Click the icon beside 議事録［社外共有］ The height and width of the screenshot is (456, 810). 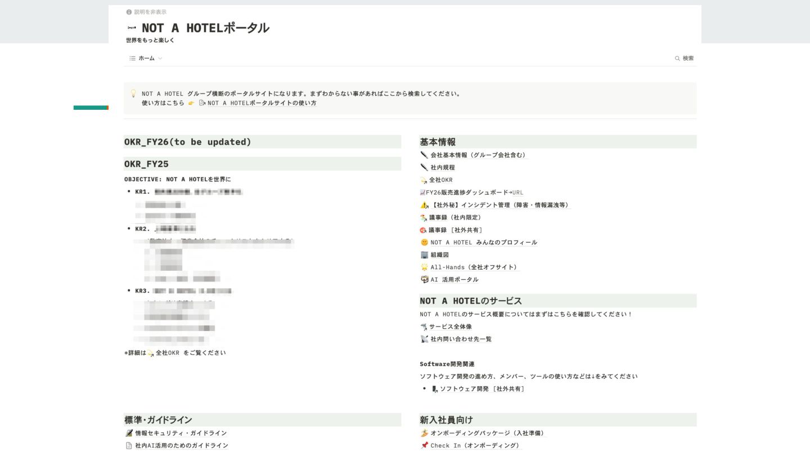pyautogui.click(x=424, y=230)
